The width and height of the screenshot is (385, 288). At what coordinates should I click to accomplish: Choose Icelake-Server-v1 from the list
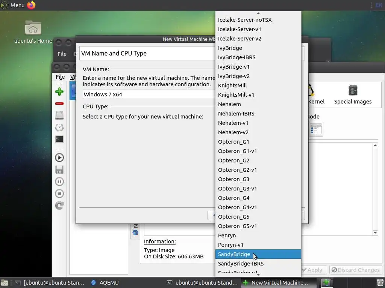point(258,29)
